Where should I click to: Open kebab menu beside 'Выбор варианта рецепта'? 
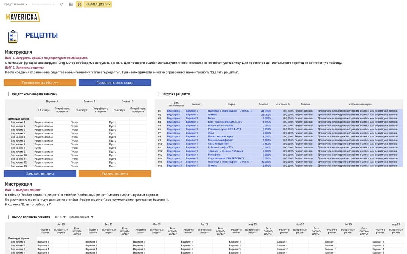pyautogui.click(x=8, y=217)
